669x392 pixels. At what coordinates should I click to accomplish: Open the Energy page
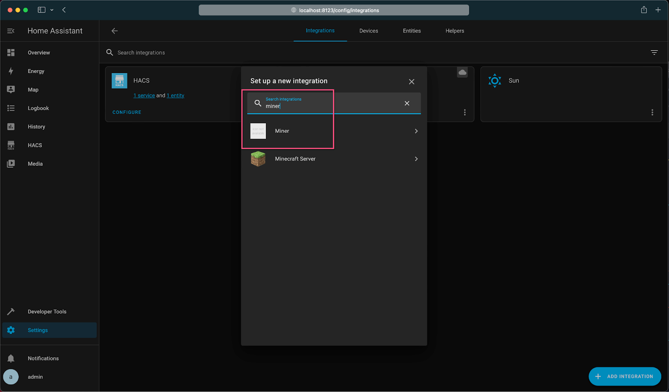pyautogui.click(x=49, y=71)
